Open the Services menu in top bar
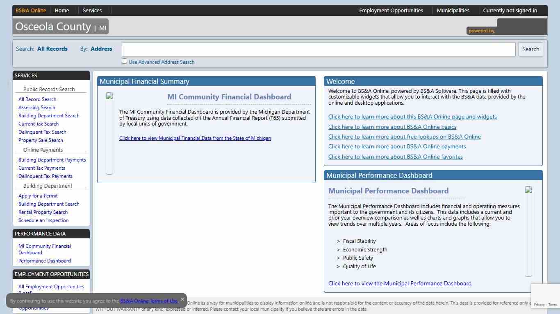This screenshot has height=314, width=560. 92,10
